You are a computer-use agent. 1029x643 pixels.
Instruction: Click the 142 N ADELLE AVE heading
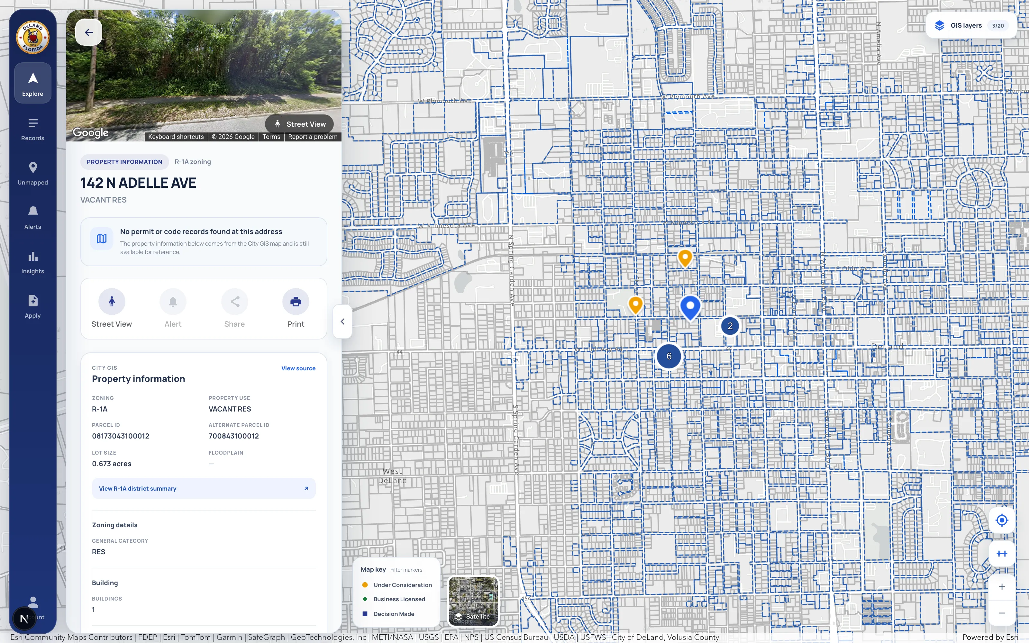click(138, 183)
